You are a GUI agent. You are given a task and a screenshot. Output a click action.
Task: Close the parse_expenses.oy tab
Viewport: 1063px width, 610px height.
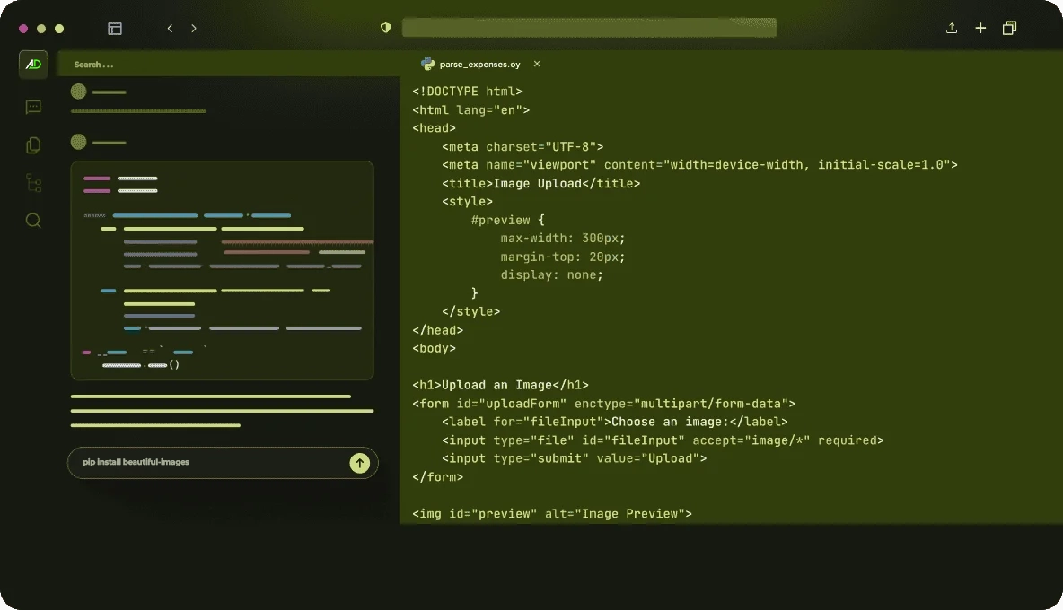click(x=537, y=64)
